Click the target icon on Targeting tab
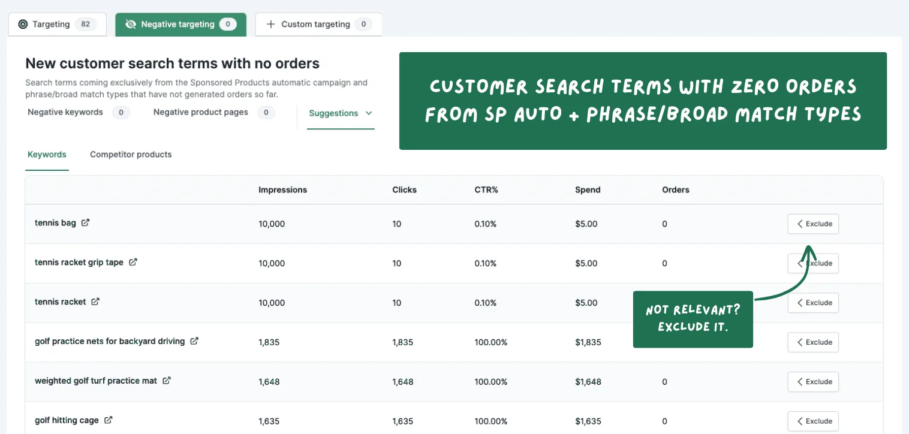 tap(23, 25)
